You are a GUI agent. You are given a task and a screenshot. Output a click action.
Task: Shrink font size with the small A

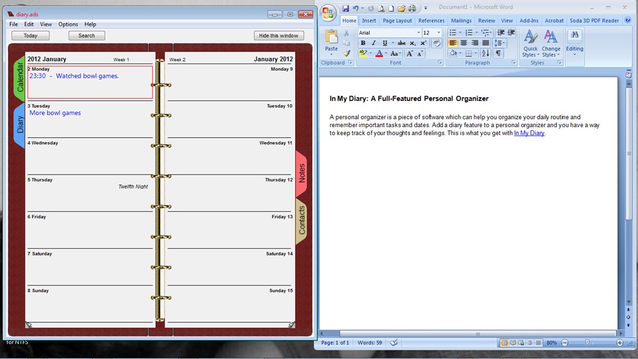(421, 54)
